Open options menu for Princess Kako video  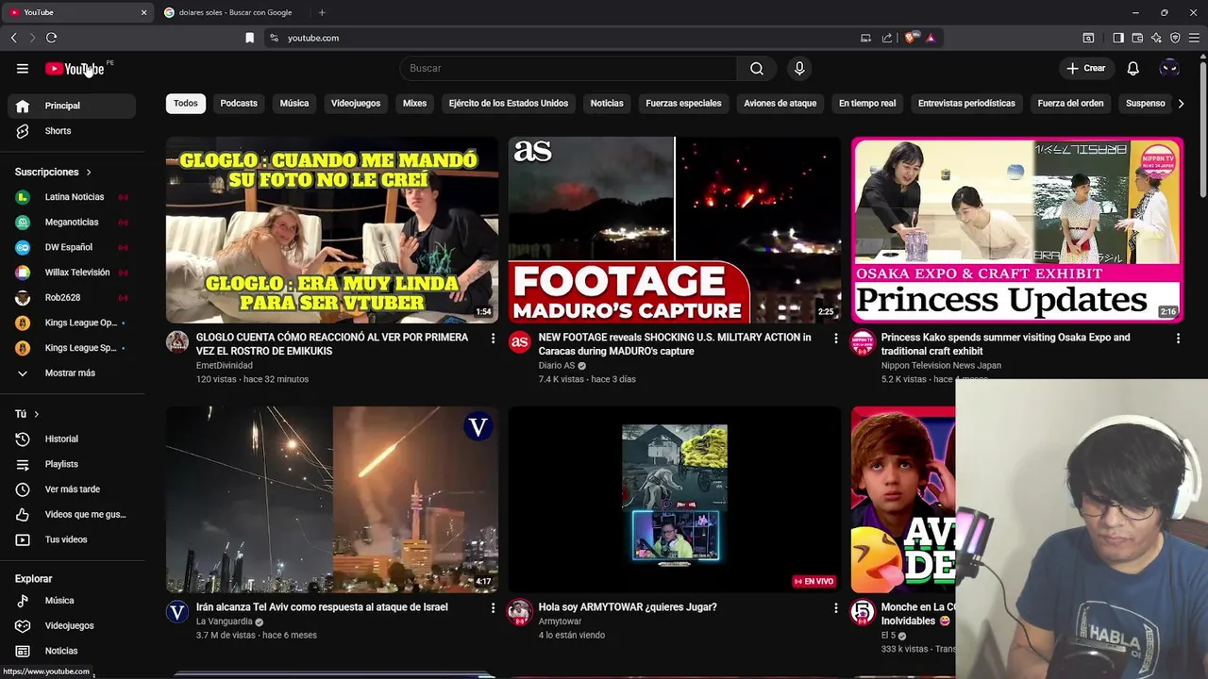point(1178,338)
